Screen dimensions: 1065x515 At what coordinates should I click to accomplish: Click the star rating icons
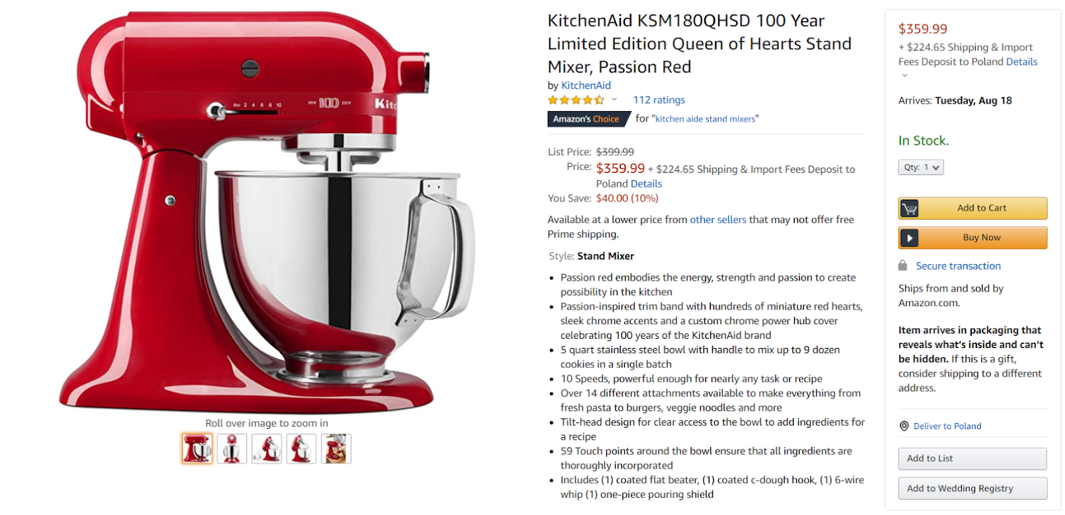[x=576, y=100]
